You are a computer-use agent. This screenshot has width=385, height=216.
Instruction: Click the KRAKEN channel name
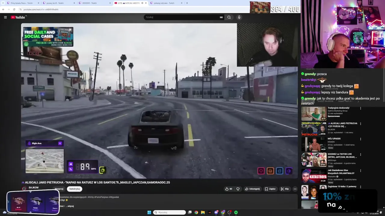(x=331, y=142)
